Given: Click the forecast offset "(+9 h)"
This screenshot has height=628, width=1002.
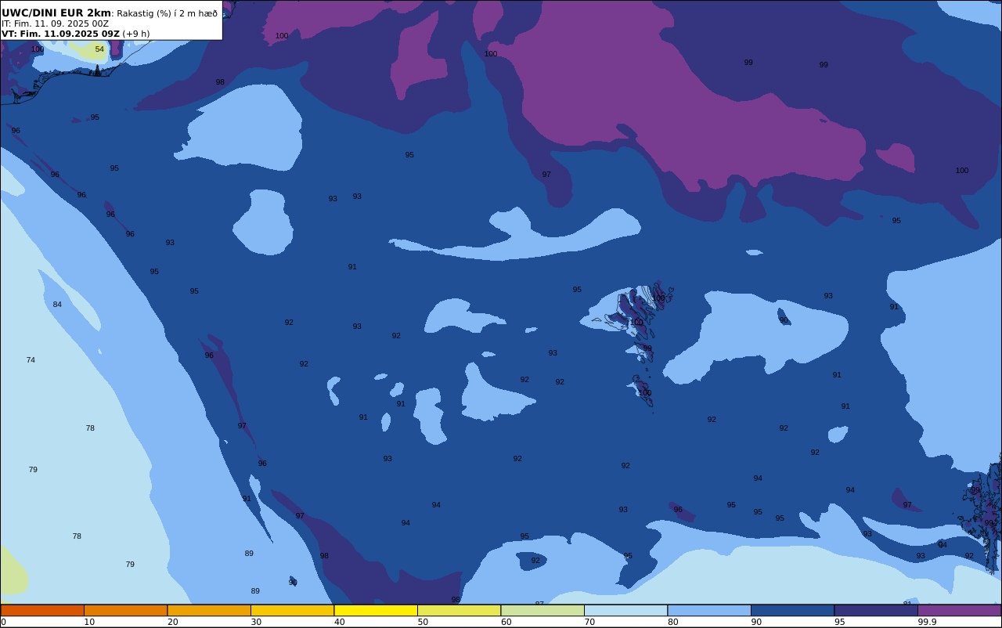Looking at the screenshot, I should tap(135, 34).
